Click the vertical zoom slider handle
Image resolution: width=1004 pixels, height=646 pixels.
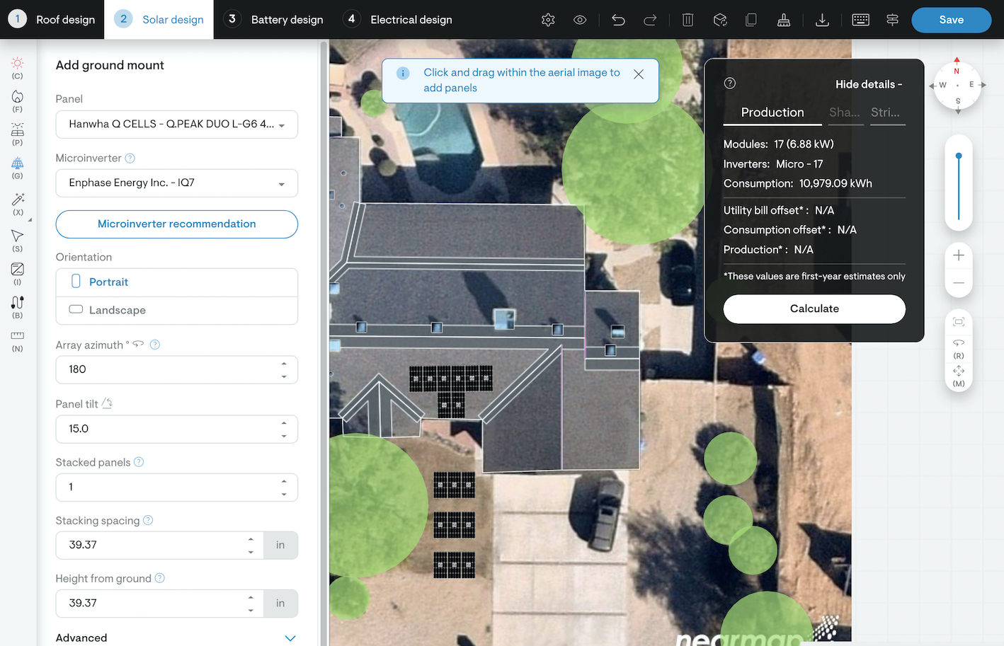point(959,156)
